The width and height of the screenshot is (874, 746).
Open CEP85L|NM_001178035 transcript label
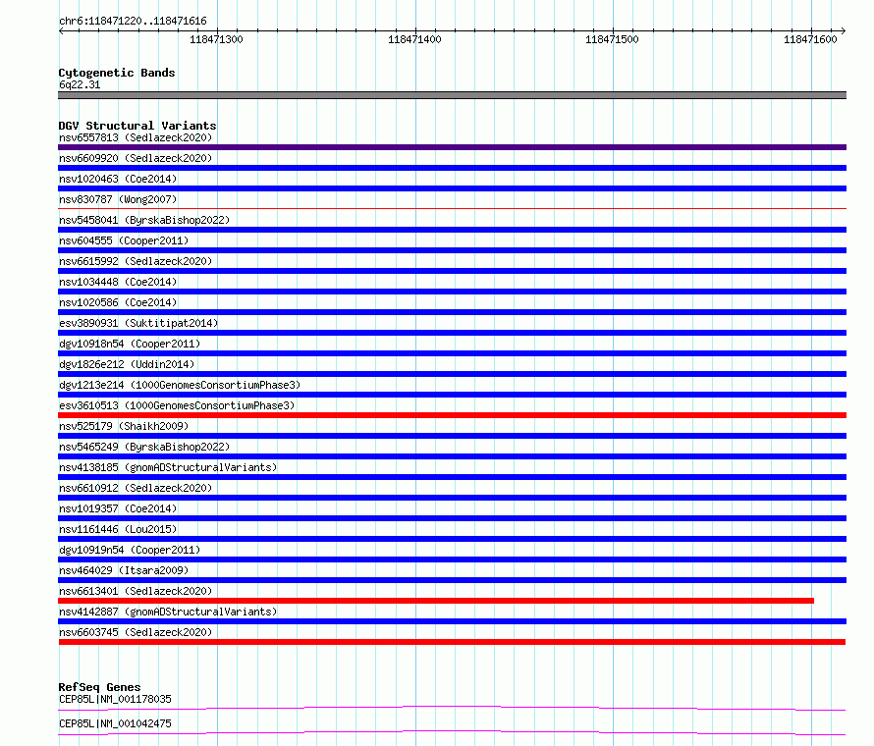coord(115,699)
